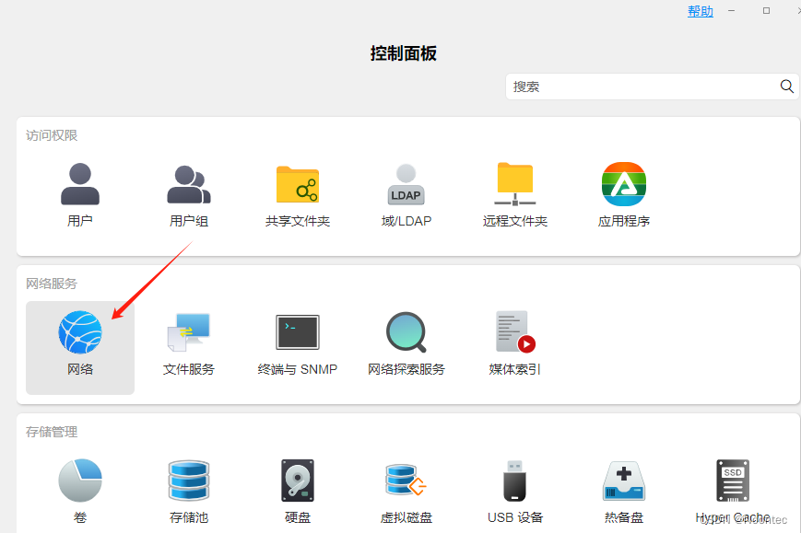
Task: Open the 终端与 SNMP terminal icon
Action: 298,332
